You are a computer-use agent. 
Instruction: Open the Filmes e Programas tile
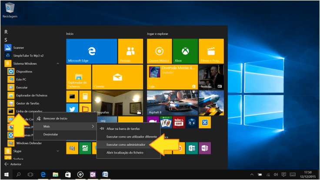(211, 51)
